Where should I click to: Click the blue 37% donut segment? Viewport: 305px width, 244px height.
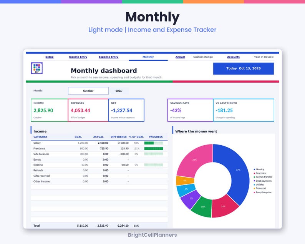point(238,170)
